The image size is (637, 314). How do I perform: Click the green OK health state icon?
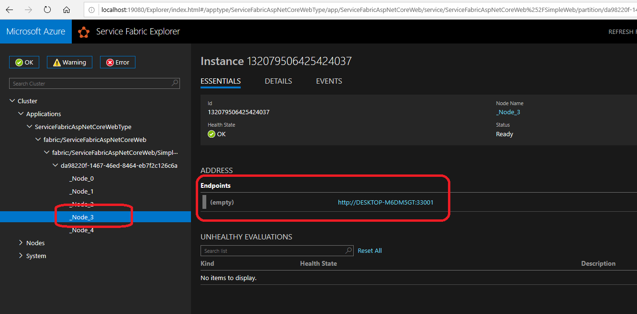[211, 134]
